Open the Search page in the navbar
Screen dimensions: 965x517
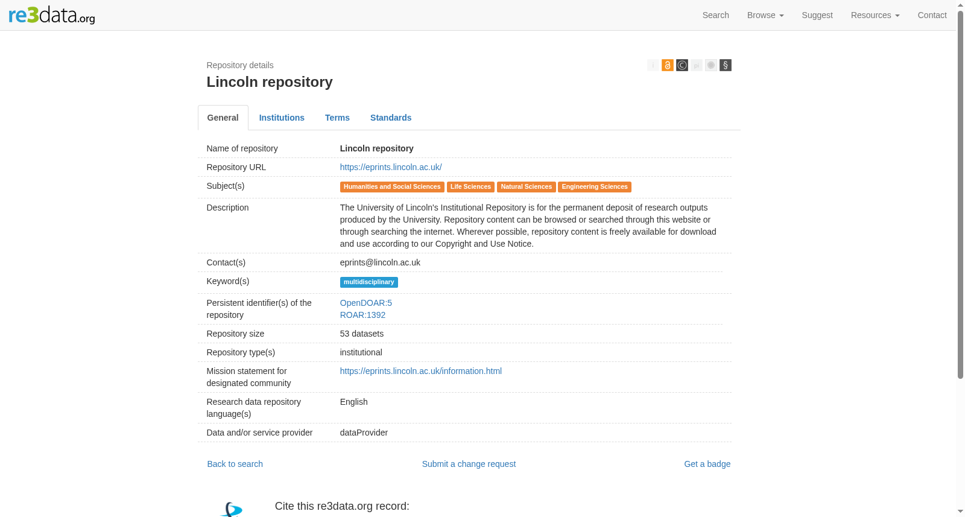[x=715, y=15]
